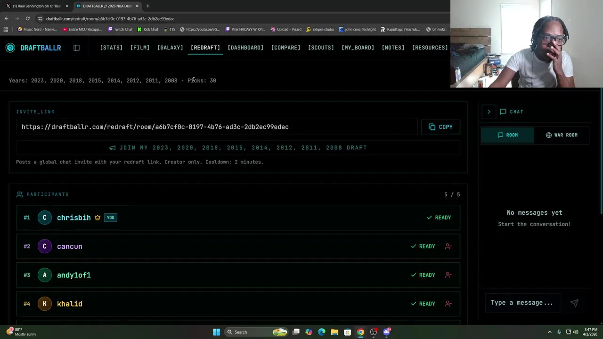Open the [REDRAFT] nav item
603x339 pixels.
click(205, 48)
